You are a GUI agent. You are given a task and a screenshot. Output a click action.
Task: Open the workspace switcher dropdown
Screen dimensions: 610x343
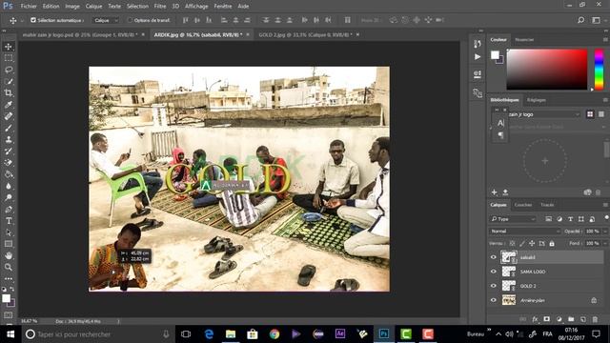(x=596, y=20)
